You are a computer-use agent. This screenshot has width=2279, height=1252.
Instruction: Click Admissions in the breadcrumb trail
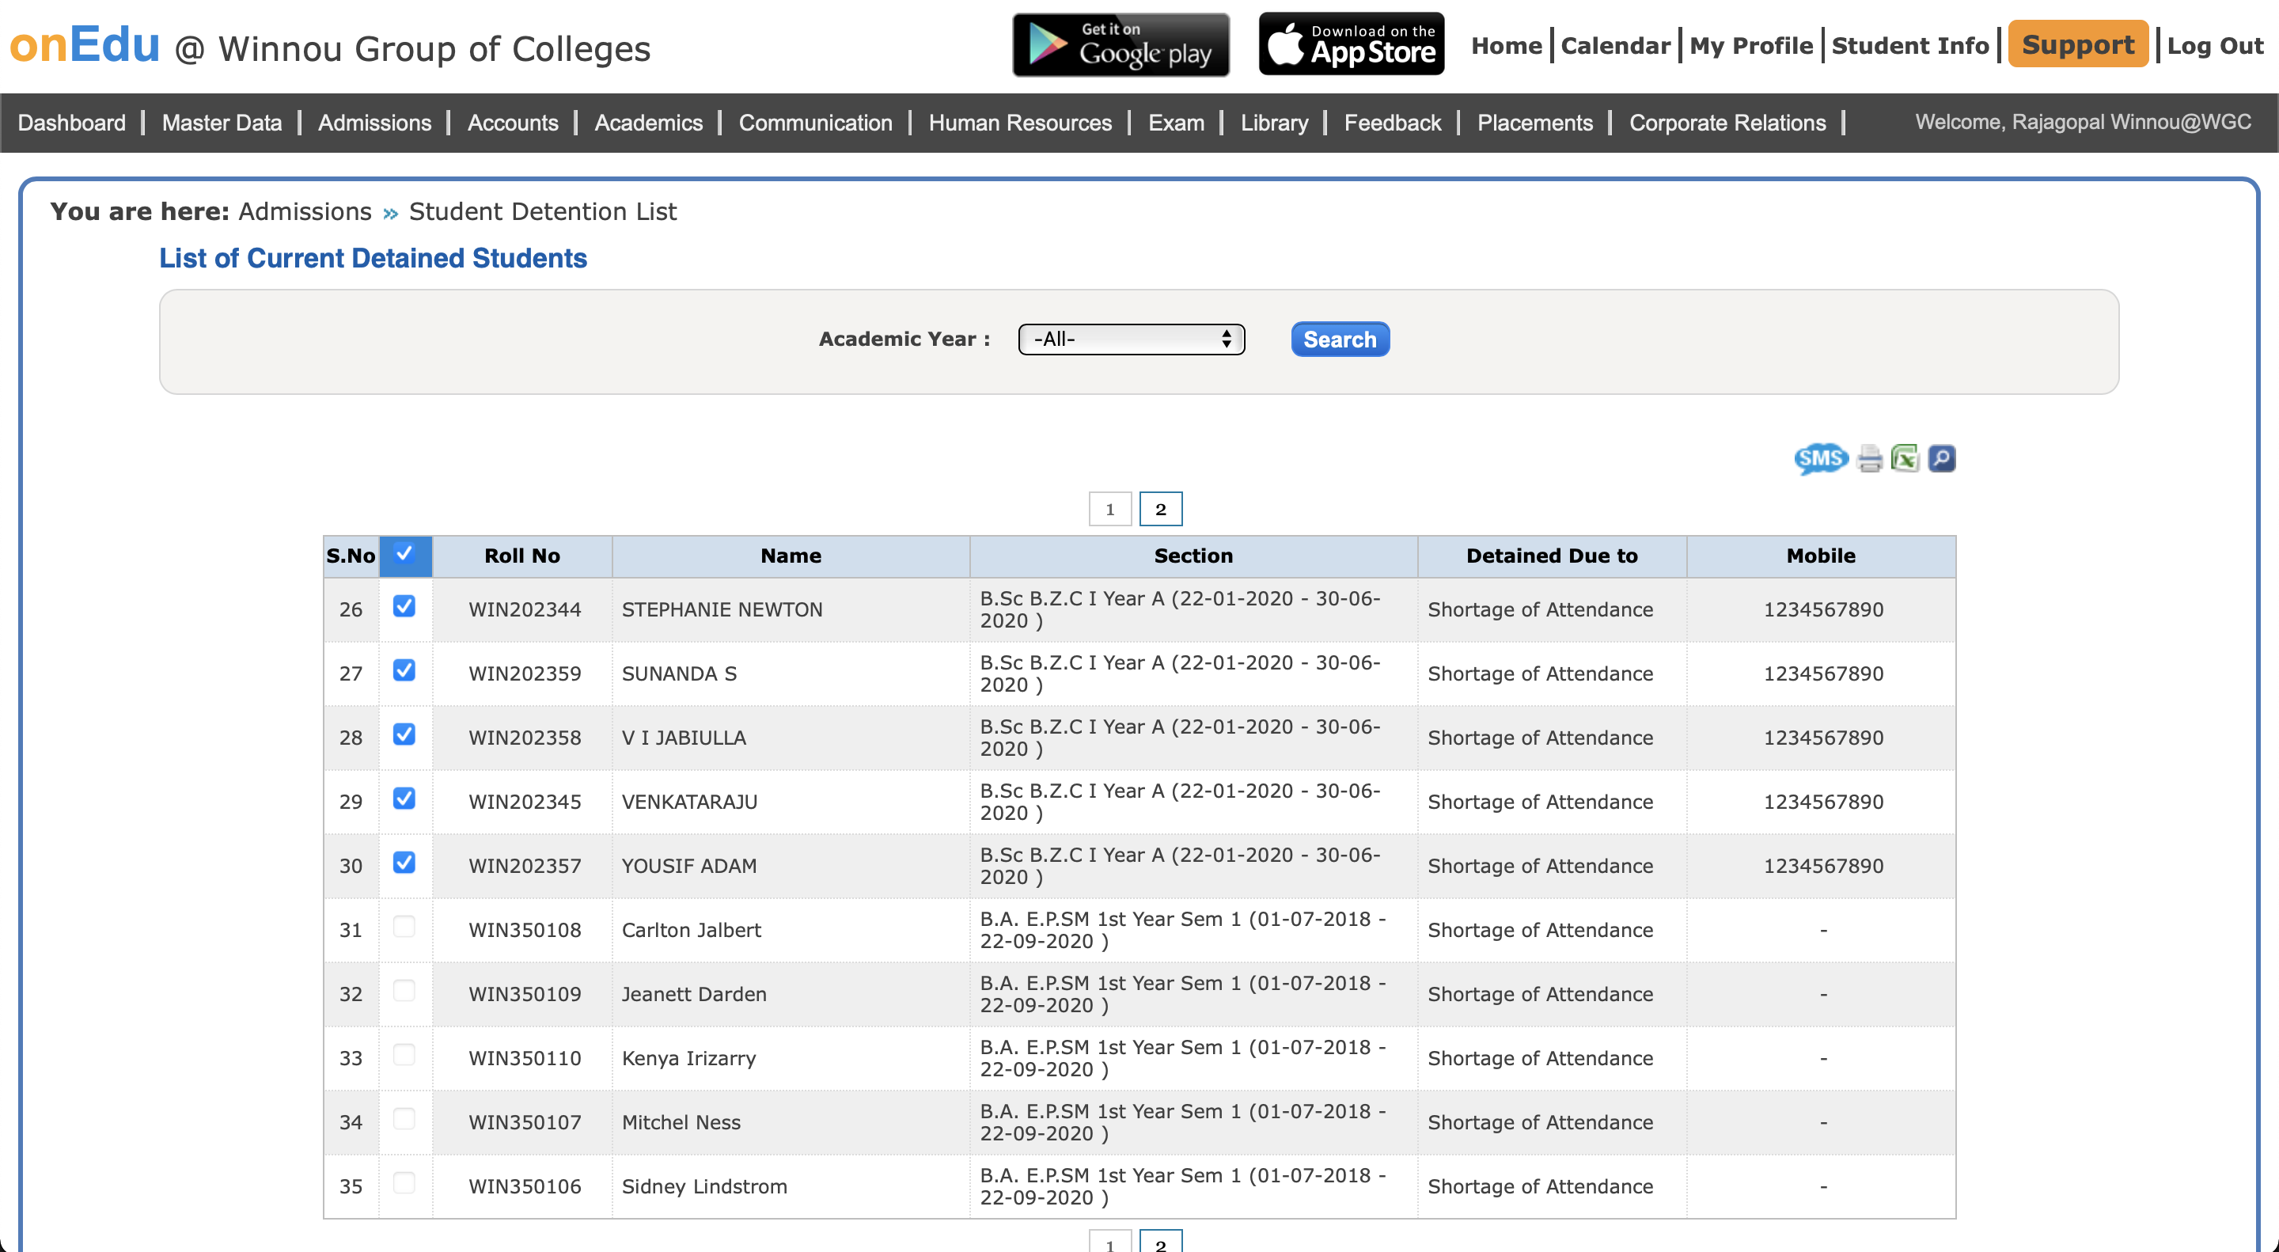[305, 211]
